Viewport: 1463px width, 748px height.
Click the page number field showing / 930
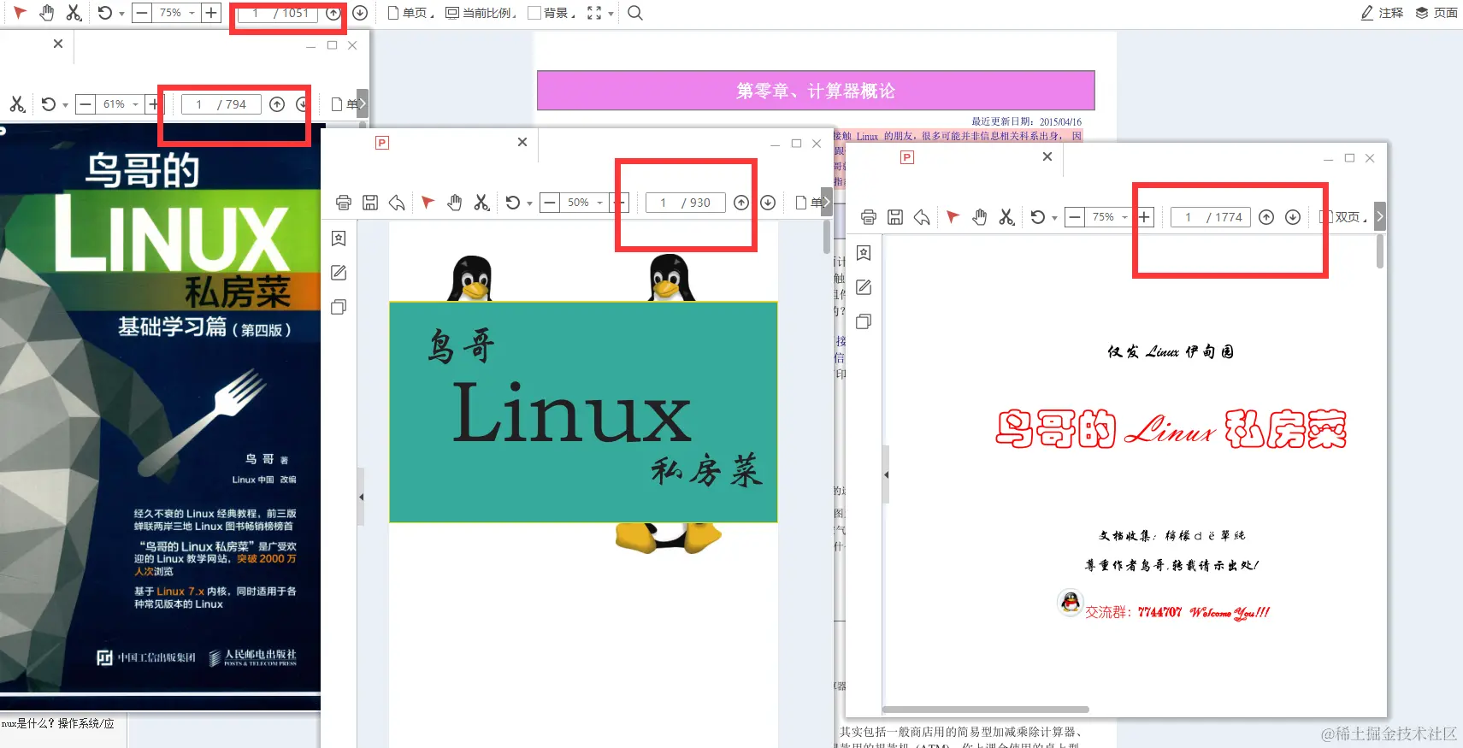(x=686, y=203)
